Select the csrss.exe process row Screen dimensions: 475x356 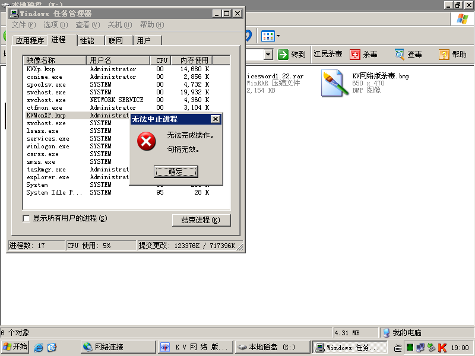coord(78,154)
